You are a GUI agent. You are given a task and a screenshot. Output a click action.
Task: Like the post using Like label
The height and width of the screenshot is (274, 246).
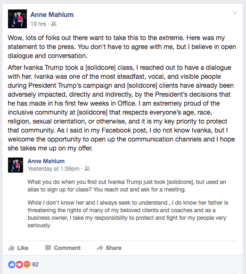[x=23, y=248]
